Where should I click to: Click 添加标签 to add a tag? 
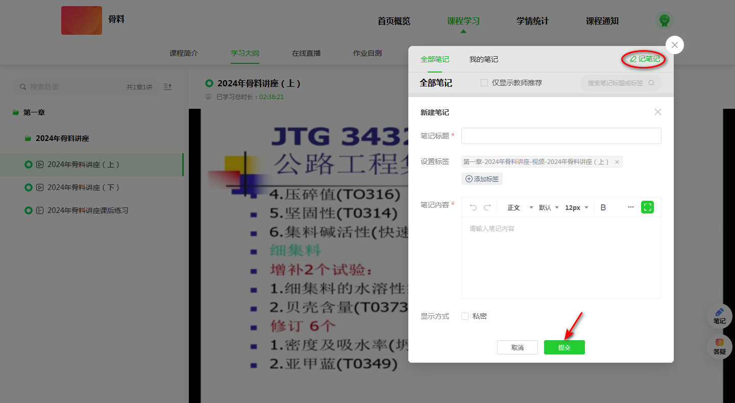coord(482,179)
